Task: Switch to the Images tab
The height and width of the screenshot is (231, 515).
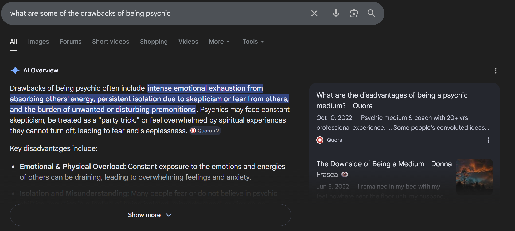Action: [x=38, y=42]
